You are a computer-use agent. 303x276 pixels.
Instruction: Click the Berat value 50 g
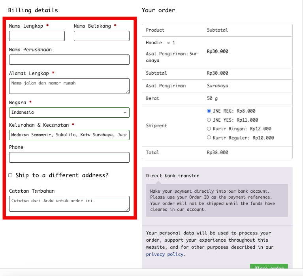[x=212, y=98]
